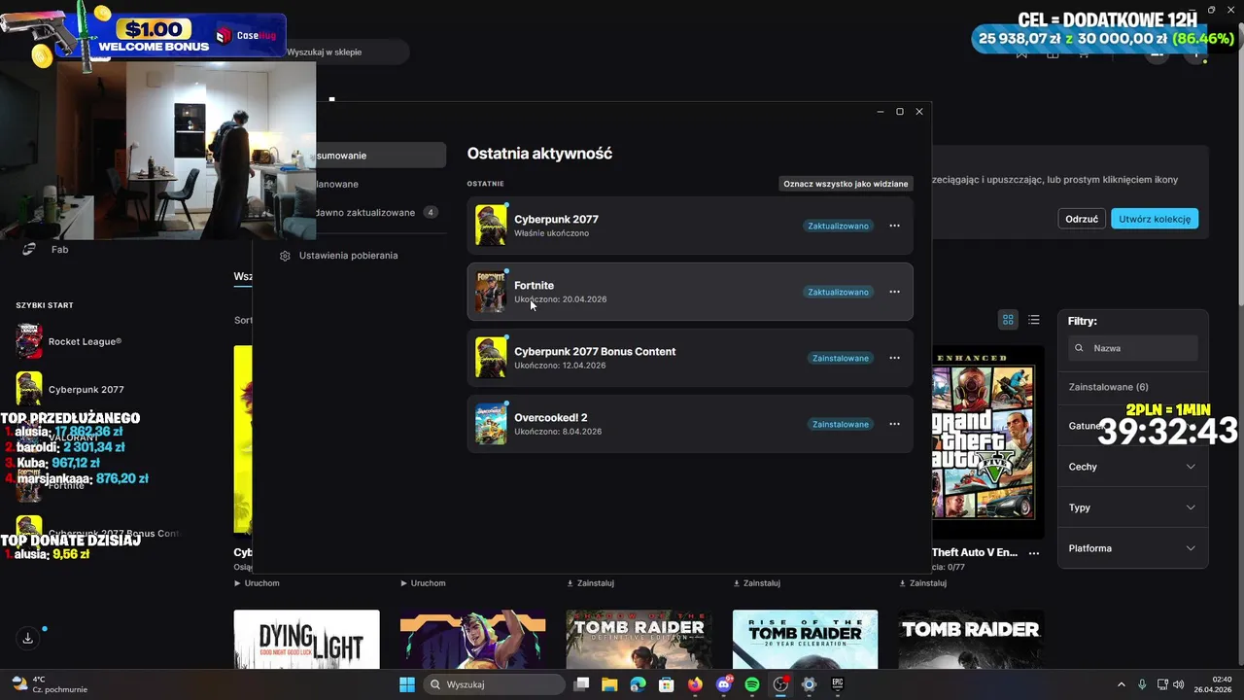Click the taskbar Wyszukaj search box
The height and width of the screenshot is (700, 1244).
point(494,684)
